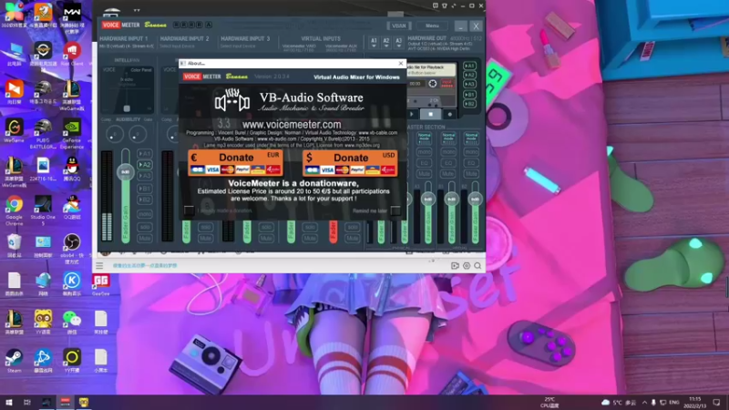The width and height of the screenshot is (729, 410).
Task: Switch B1 bus Normal mode
Action: pos(448,138)
